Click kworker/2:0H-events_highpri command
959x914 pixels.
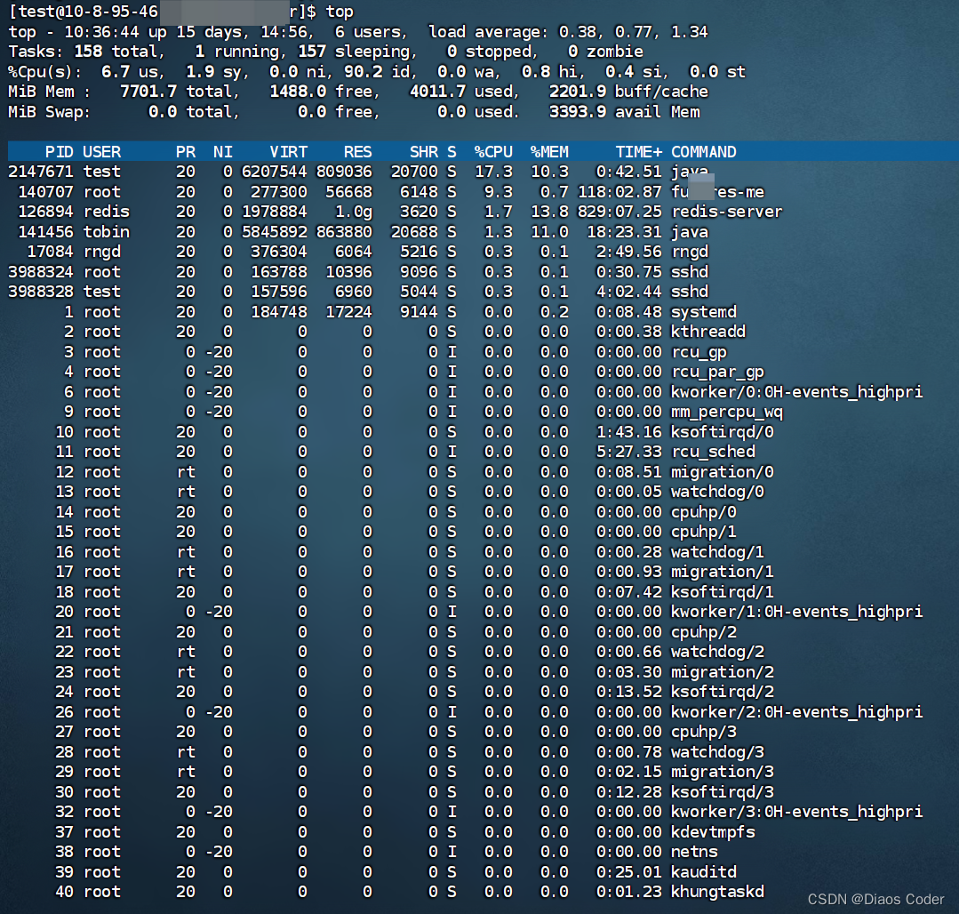click(x=797, y=712)
